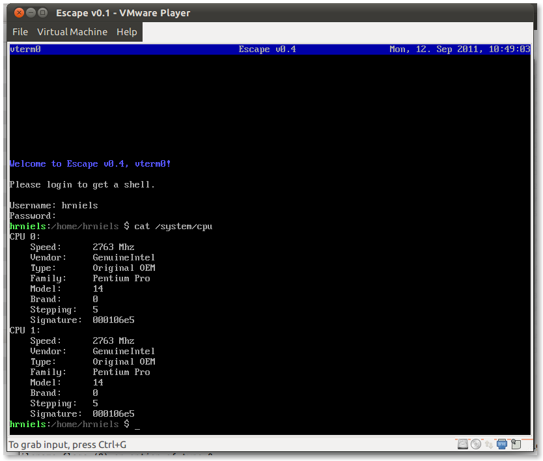Click 'Welcome to Escape v0.4, vterm0!' line

click(x=90, y=163)
